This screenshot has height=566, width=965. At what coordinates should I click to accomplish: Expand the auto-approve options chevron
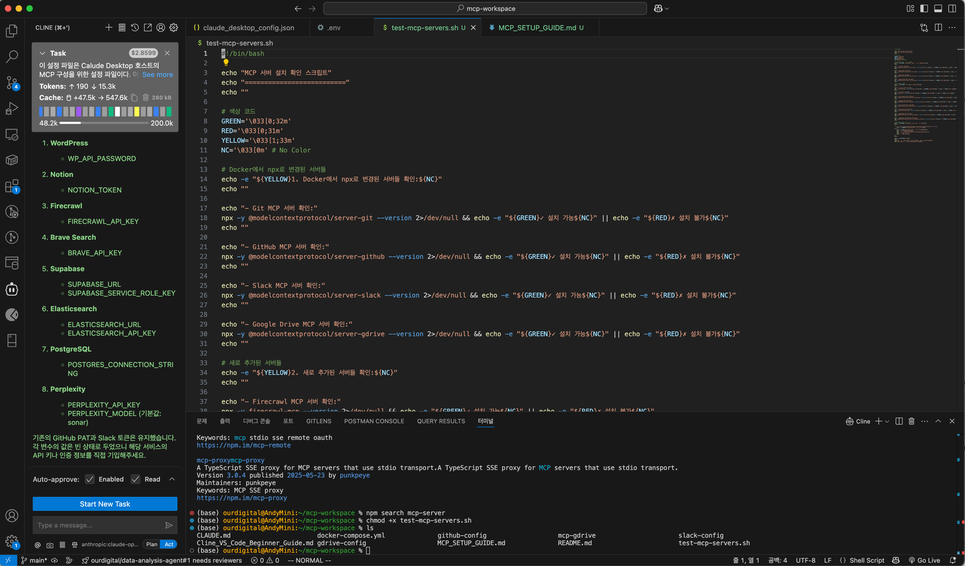coord(172,479)
